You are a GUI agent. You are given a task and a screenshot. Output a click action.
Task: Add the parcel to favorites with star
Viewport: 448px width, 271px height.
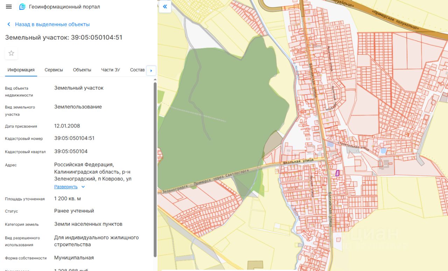(x=11, y=53)
